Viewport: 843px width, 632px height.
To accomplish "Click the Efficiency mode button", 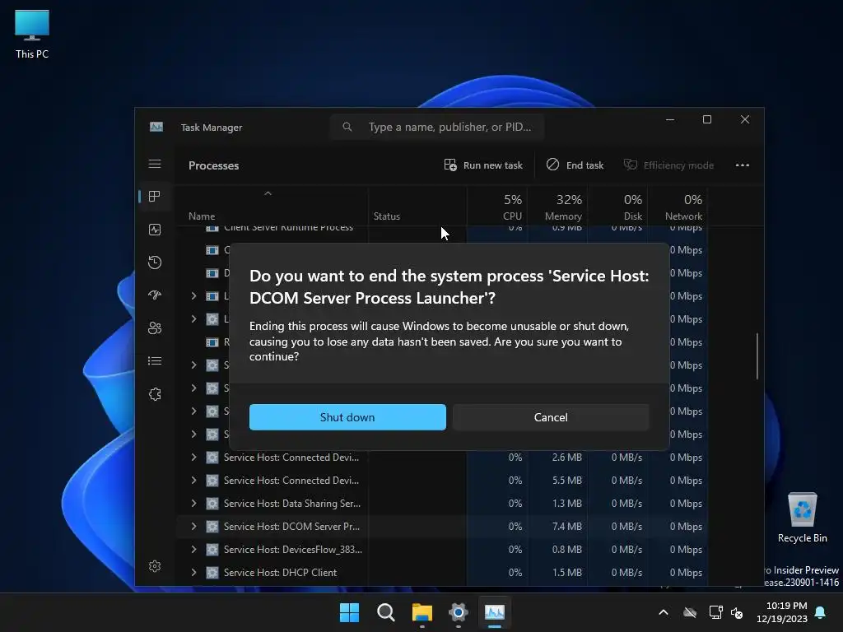I will 668,165.
